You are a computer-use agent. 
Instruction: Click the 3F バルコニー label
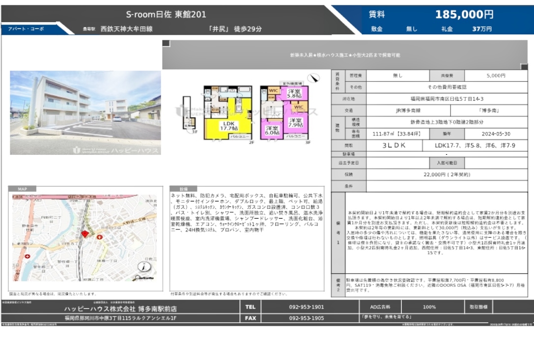[295, 136]
